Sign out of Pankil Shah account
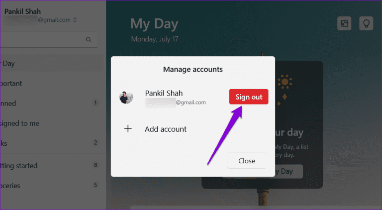 (x=249, y=97)
